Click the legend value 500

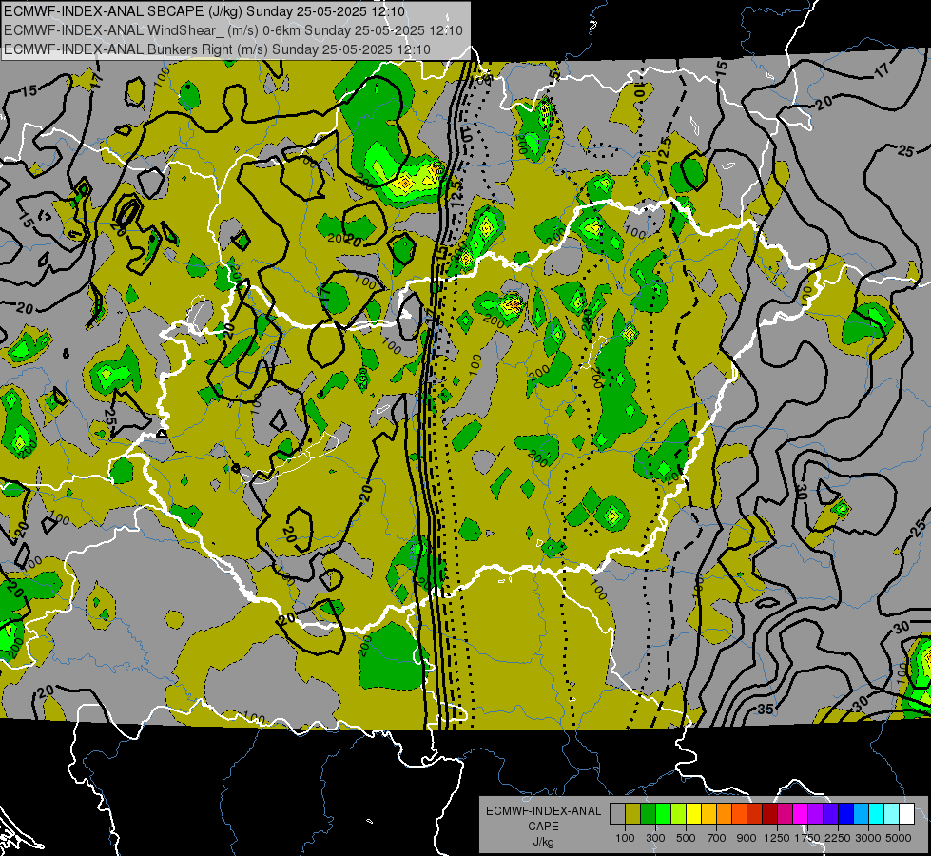(686, 838)
